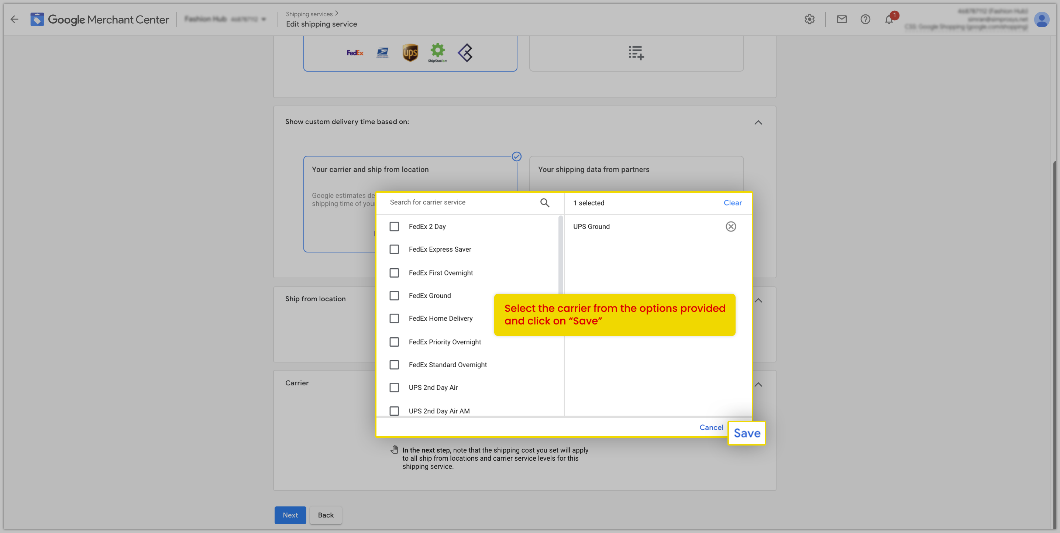
Task: Collapse the Ship from location section
Action: tap(758, 300)
